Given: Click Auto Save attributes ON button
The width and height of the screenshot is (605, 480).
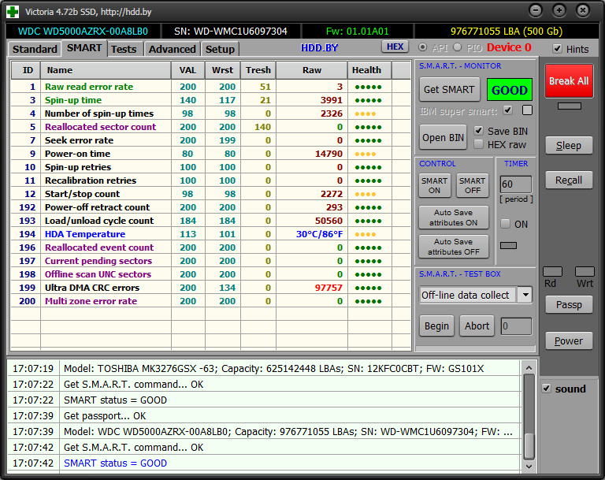Looking at the screenshot, I should coord(454,218).
